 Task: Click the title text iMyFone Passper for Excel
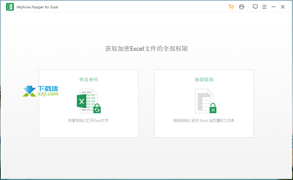click(x=37, y=7)
